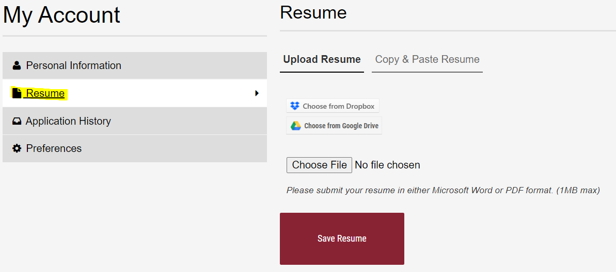Select Choose from Google Drive
Viewport: 616px width, 272px height.
pyautogui.click(x=334, y=126)
